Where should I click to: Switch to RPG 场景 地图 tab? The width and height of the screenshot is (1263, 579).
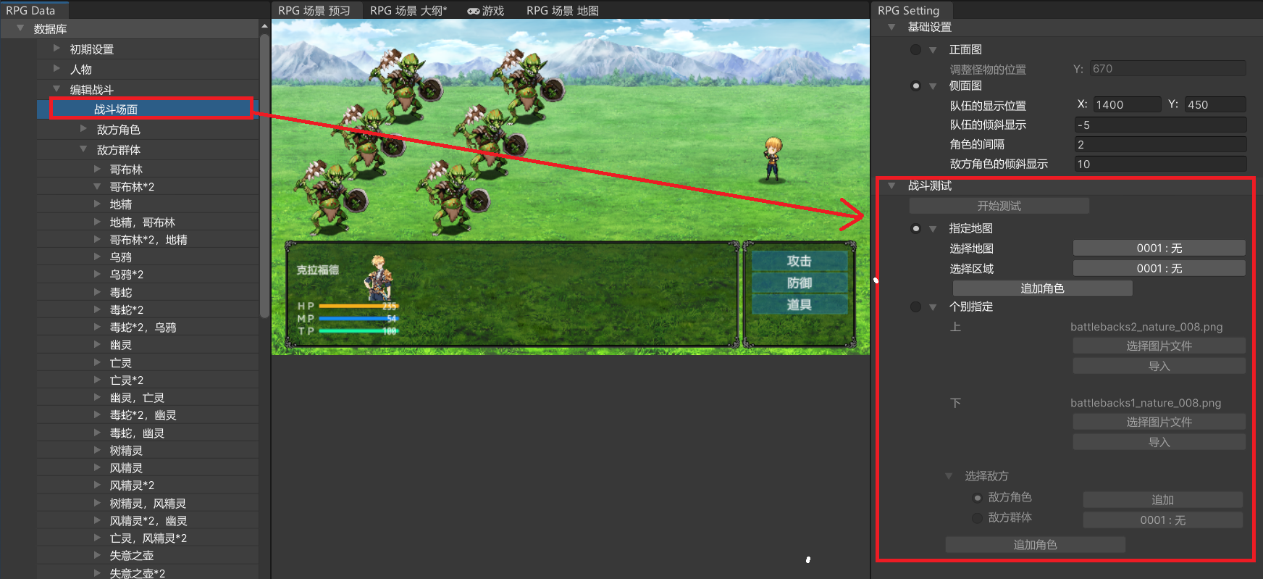coord(562,11)
